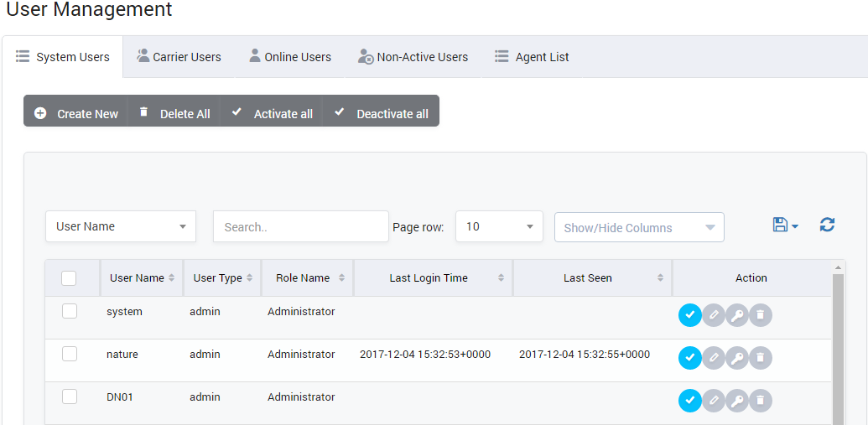Open the Show/Hide Columns dropdown
Image resolution: width=868 pixels, height=425 pixels.
pos(639,227)
